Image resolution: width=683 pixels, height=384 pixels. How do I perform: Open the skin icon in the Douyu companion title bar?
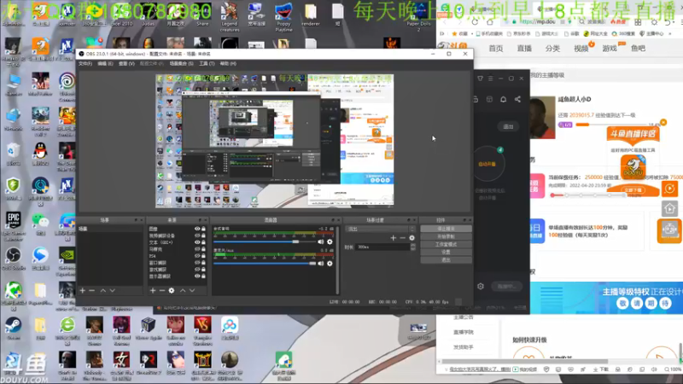click(480, 79)
